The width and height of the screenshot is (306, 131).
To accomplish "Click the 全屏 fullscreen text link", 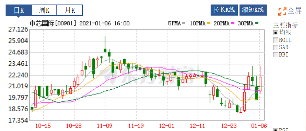I will click(295, 11).
